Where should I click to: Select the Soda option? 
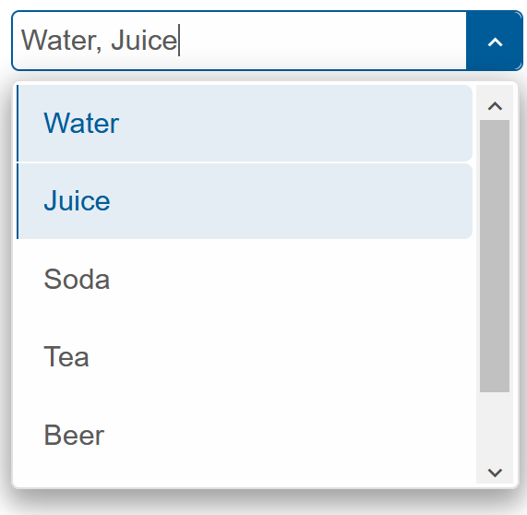(245, 279)
